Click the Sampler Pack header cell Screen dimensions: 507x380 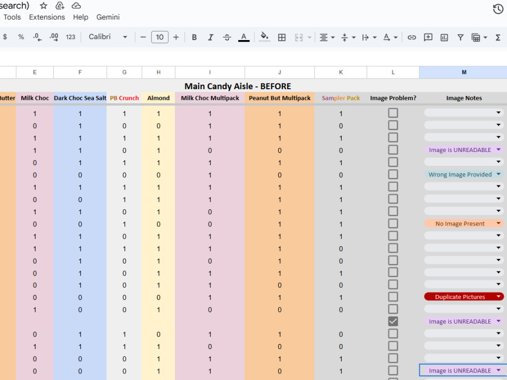click(x=341, y=98)
